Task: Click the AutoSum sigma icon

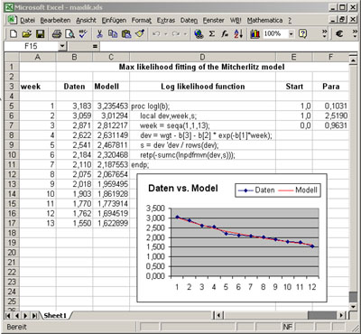Action: tap(212, 33)
